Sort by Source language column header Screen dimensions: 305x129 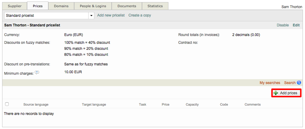[36, 104]
